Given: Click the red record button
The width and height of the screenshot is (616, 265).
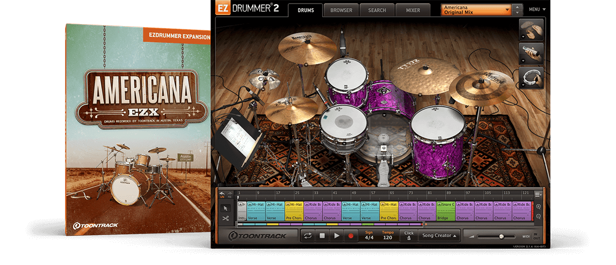Looking at the screenshot, I should [351, 236].
